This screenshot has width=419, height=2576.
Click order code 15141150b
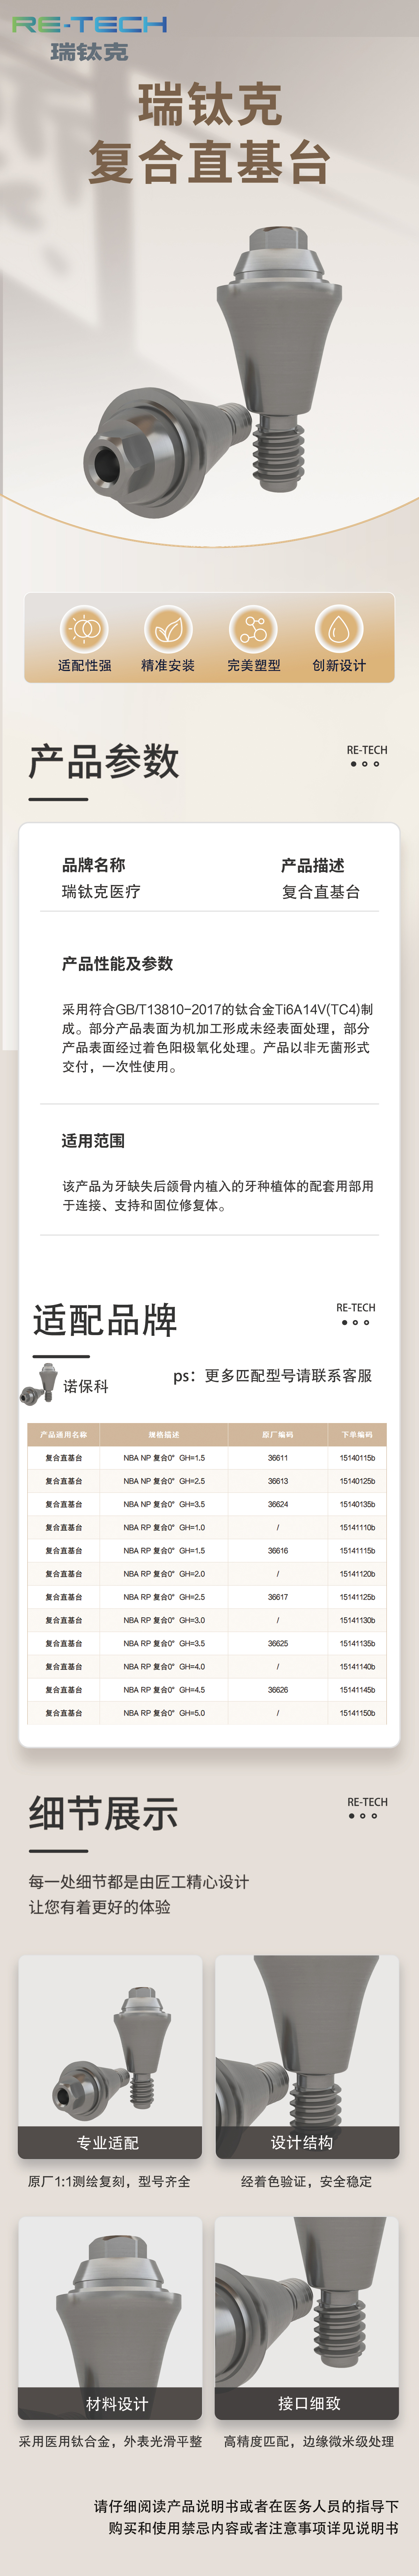357,1713
